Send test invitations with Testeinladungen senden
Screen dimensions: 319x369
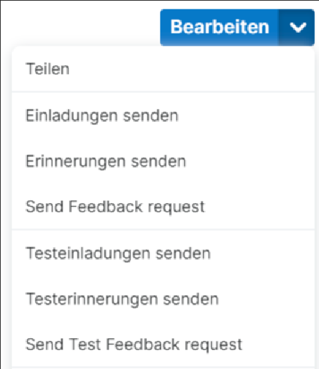tap(163, 253)
